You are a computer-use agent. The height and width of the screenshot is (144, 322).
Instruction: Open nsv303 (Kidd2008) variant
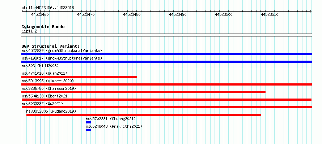40,66
